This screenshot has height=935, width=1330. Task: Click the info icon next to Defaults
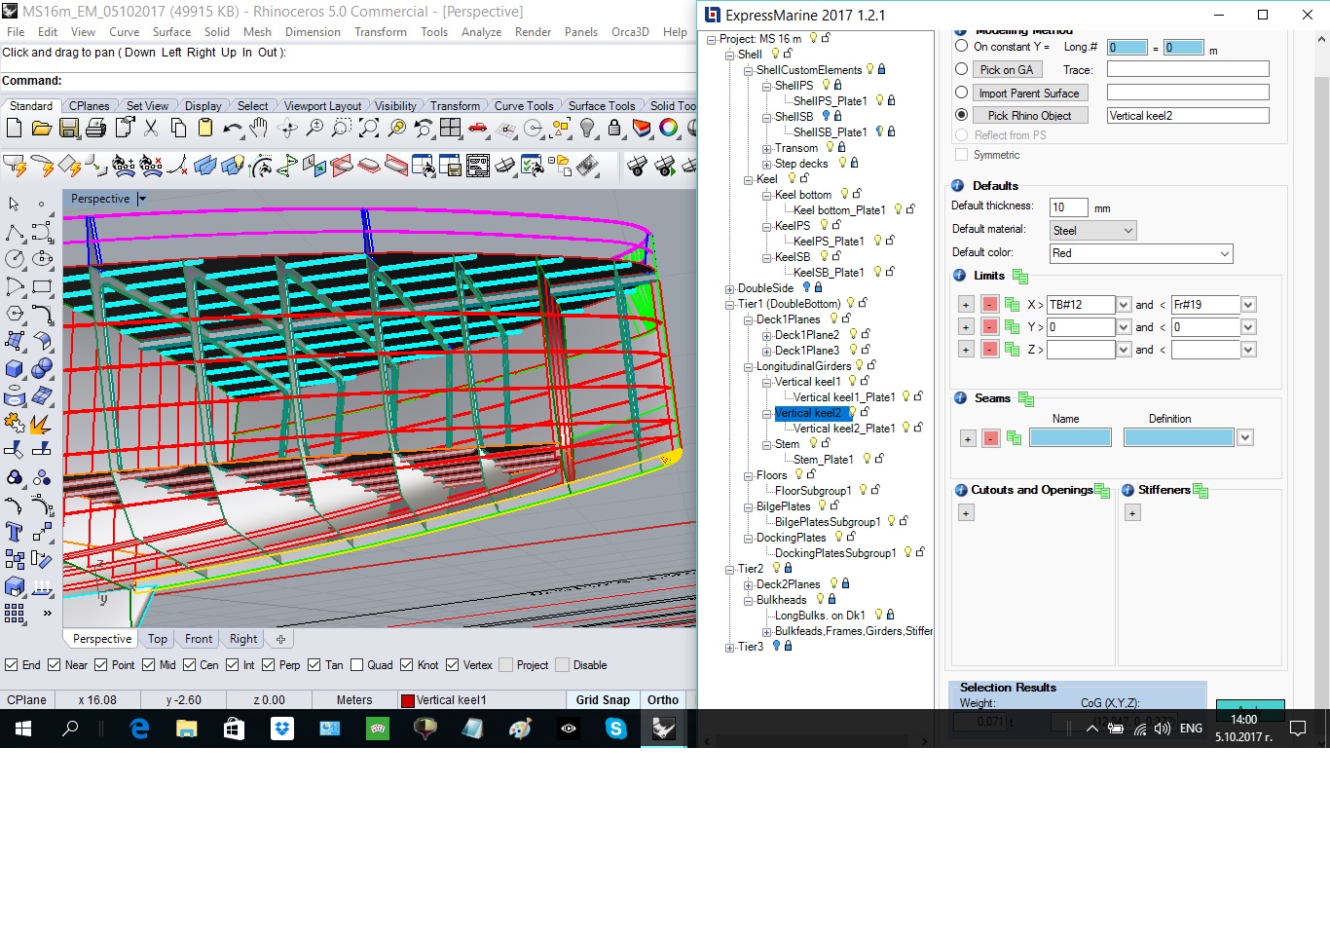click(957, 186)
